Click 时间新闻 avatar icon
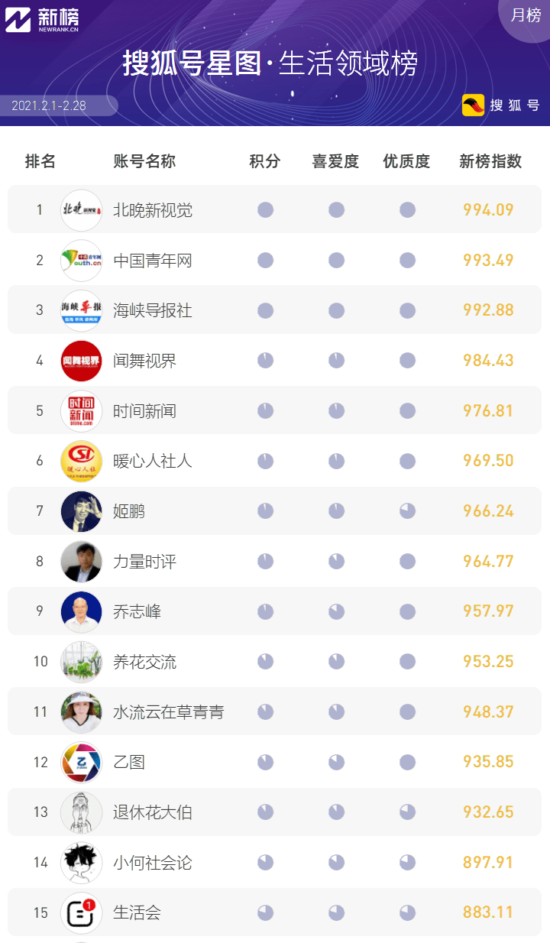Screen dimensions: 550x943 tap(81, 410)
